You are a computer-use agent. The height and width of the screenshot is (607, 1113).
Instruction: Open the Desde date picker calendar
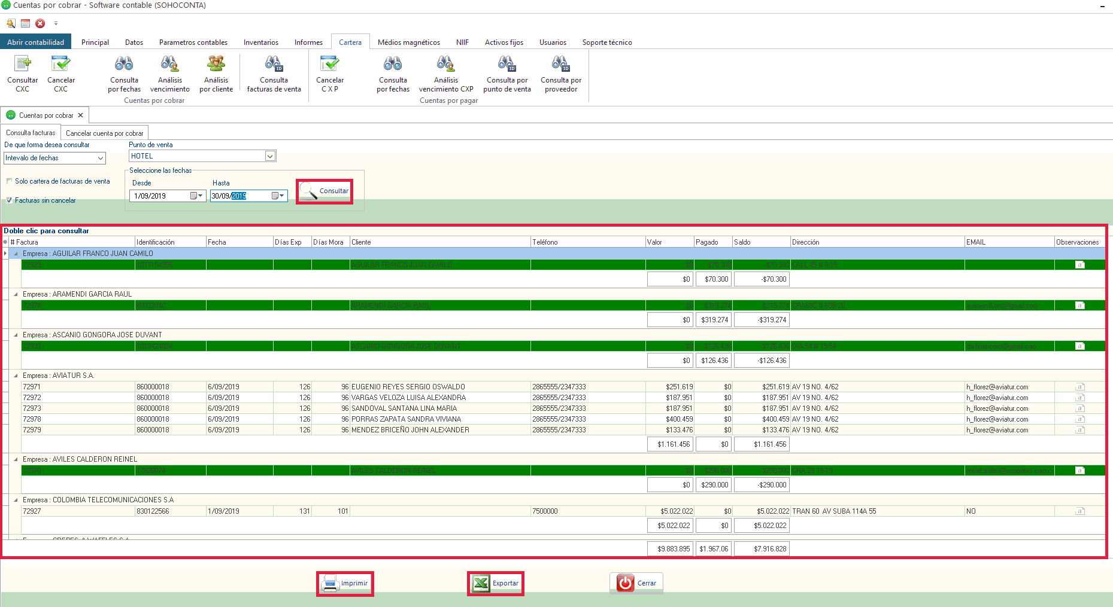[x=197, y=196]
